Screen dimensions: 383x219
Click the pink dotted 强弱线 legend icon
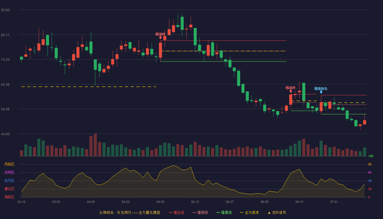(x=194, y=213)
